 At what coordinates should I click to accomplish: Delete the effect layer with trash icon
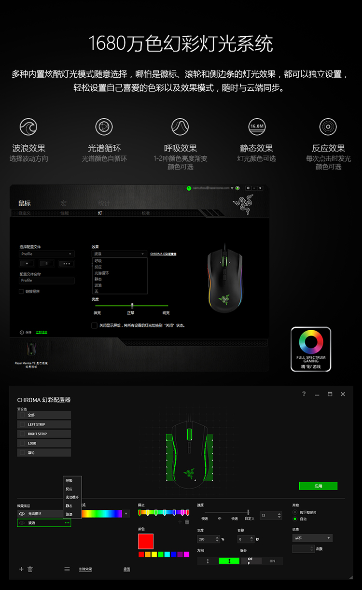[30, 569]
